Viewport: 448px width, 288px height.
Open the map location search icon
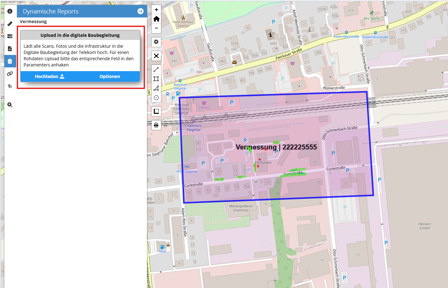10,105
